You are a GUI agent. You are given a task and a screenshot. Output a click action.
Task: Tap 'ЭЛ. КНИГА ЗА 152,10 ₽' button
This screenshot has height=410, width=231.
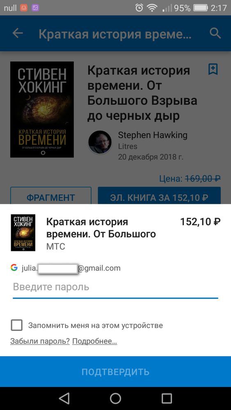[159, 198]
